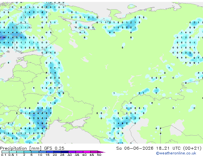
Task: Select the 35–40 mm legend swatch
Action: click(79, 152)
